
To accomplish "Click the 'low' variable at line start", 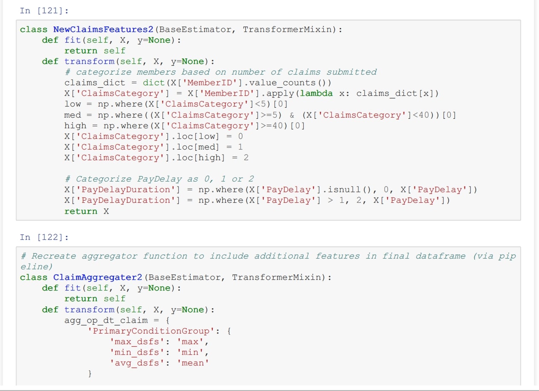I will 72,104.
